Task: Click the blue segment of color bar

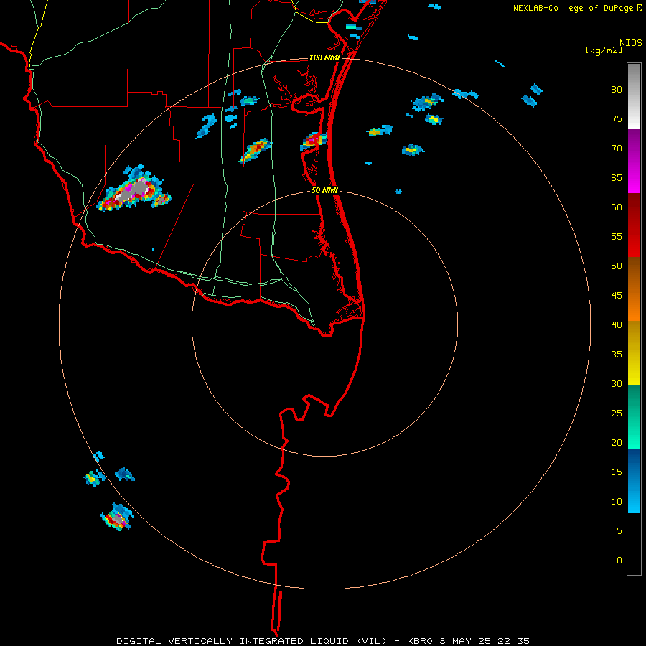Action: pyautogui.click(x=634, y=481)
